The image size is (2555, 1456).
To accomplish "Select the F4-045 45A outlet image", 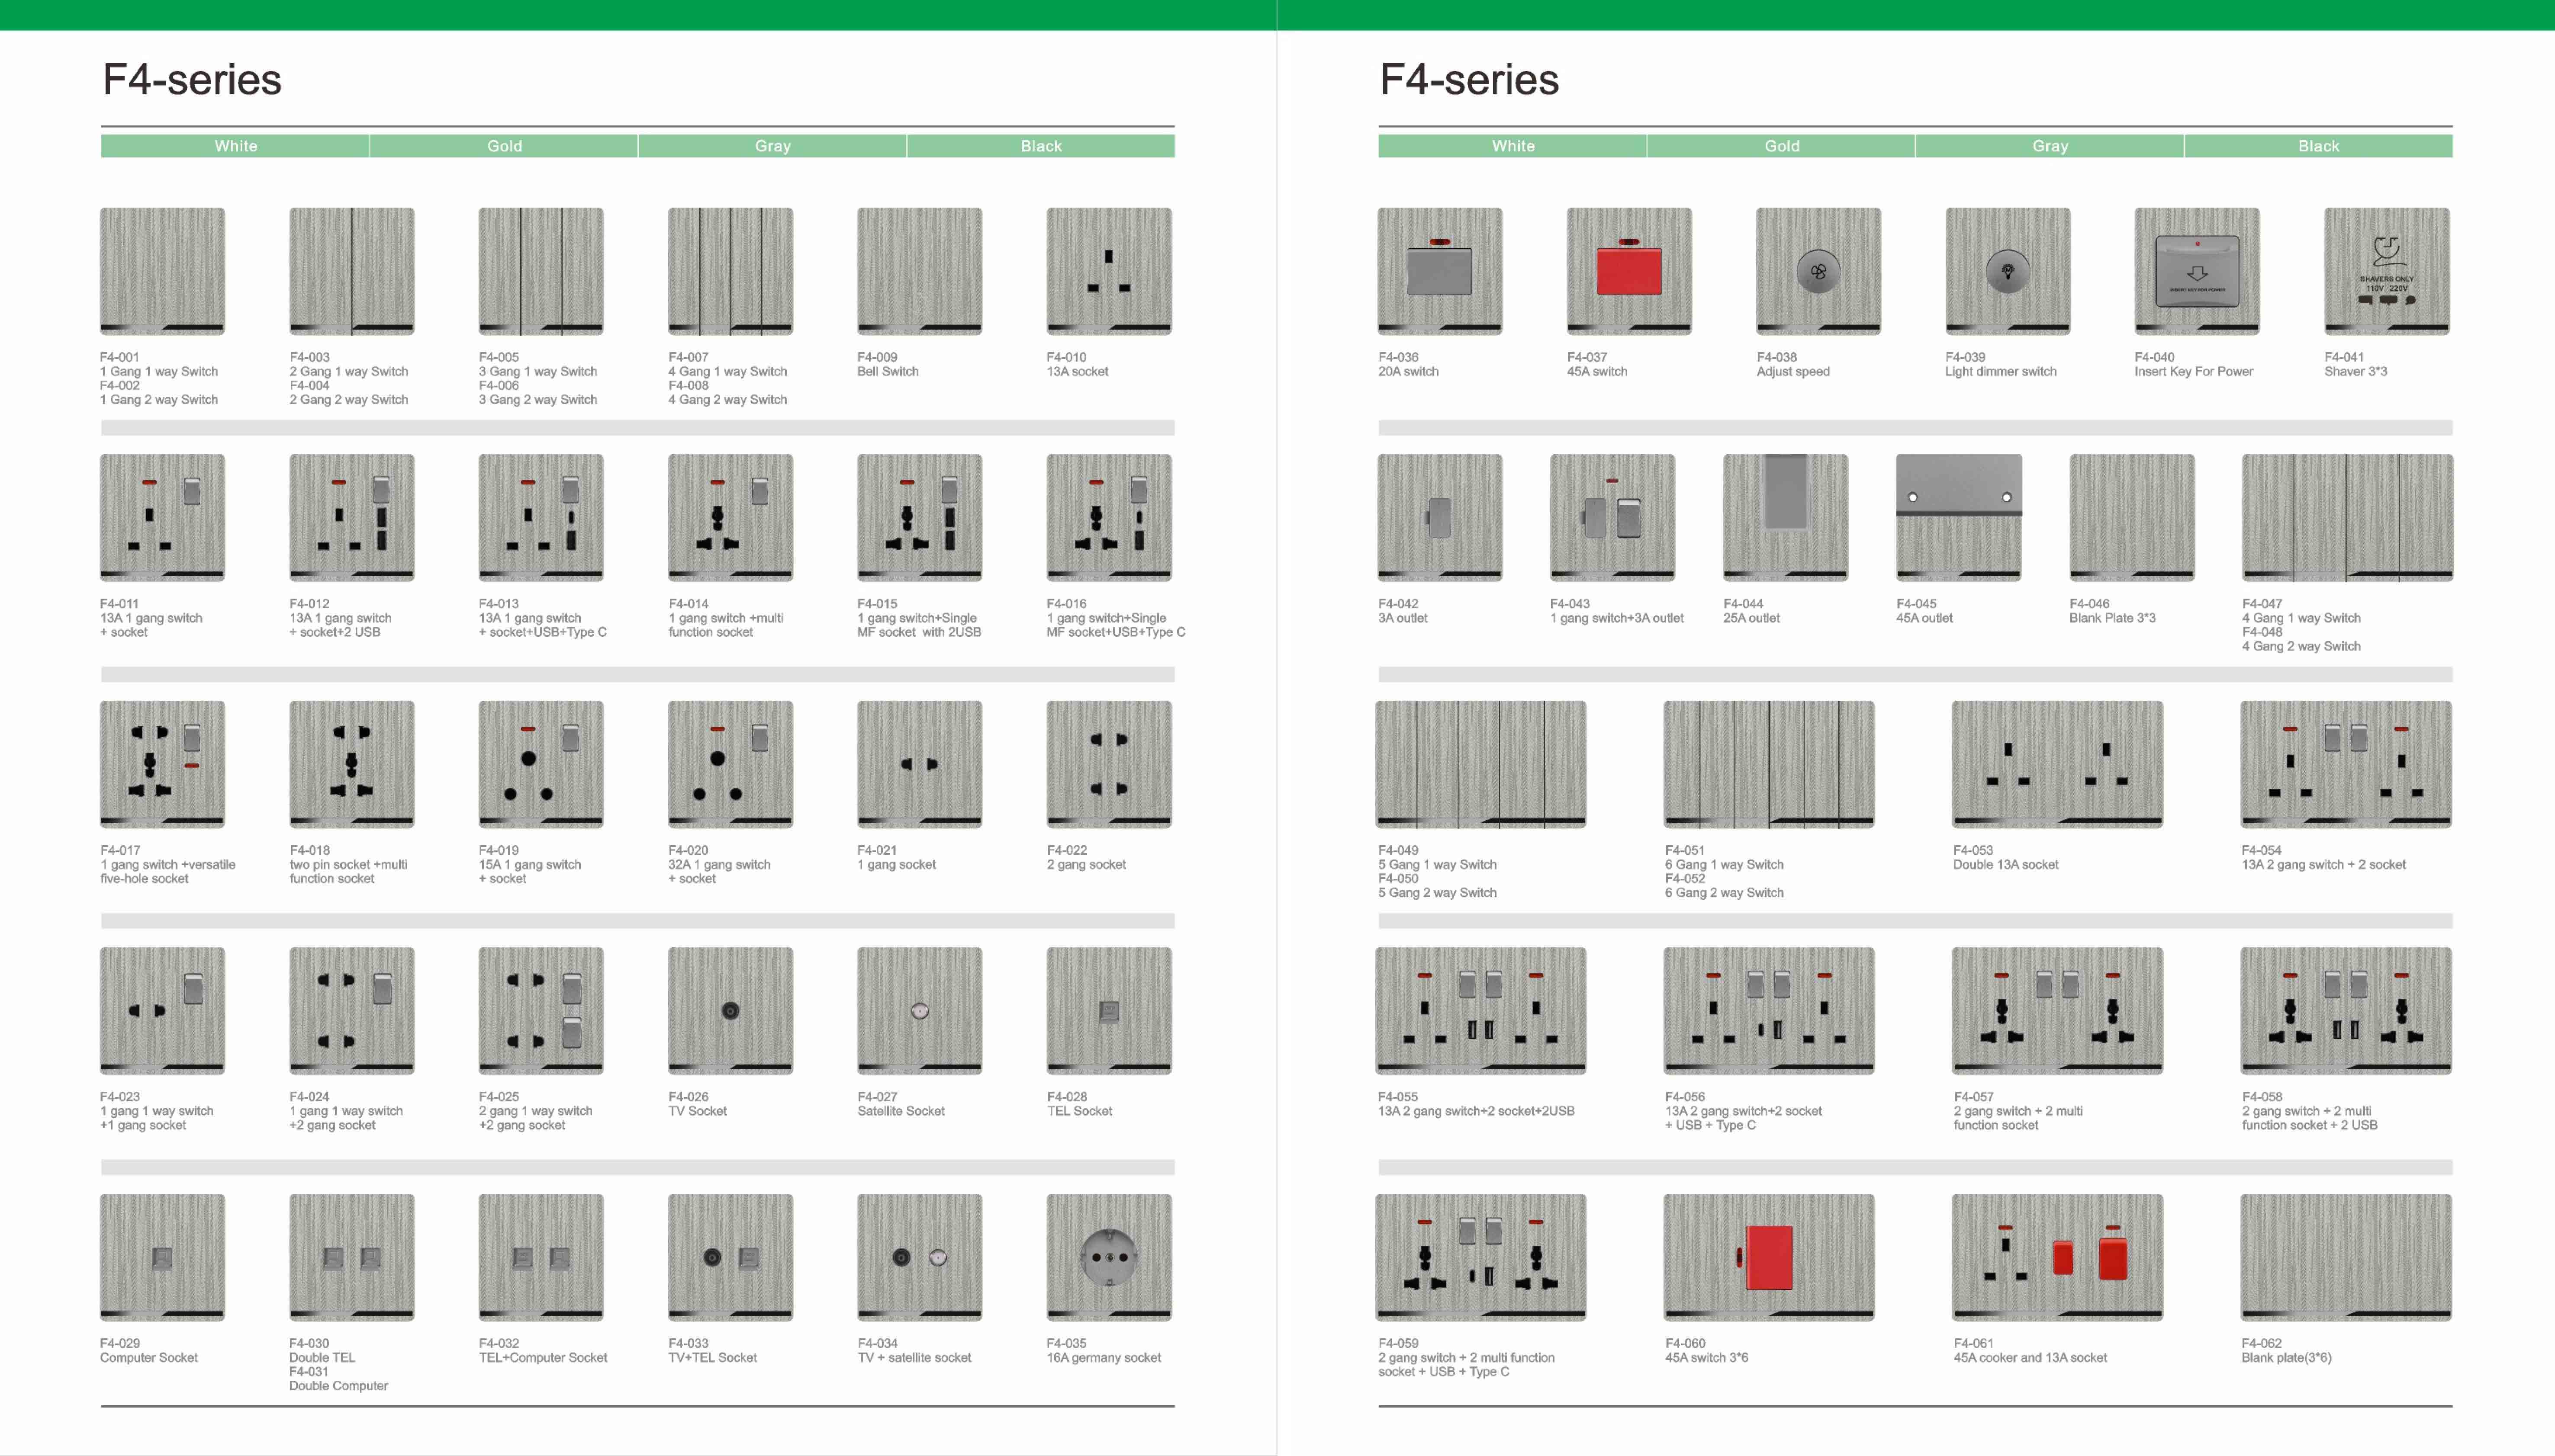I will [1959, 518].
